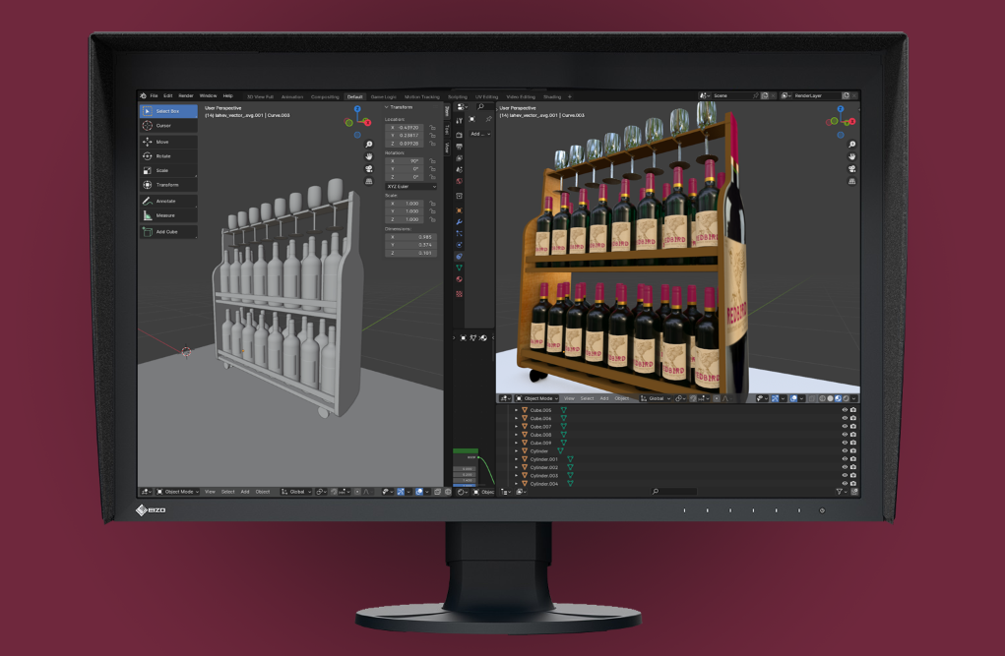Open the outliner filter funnel icon
This screenshot has height=656, width=1005.
click(839, 492)
